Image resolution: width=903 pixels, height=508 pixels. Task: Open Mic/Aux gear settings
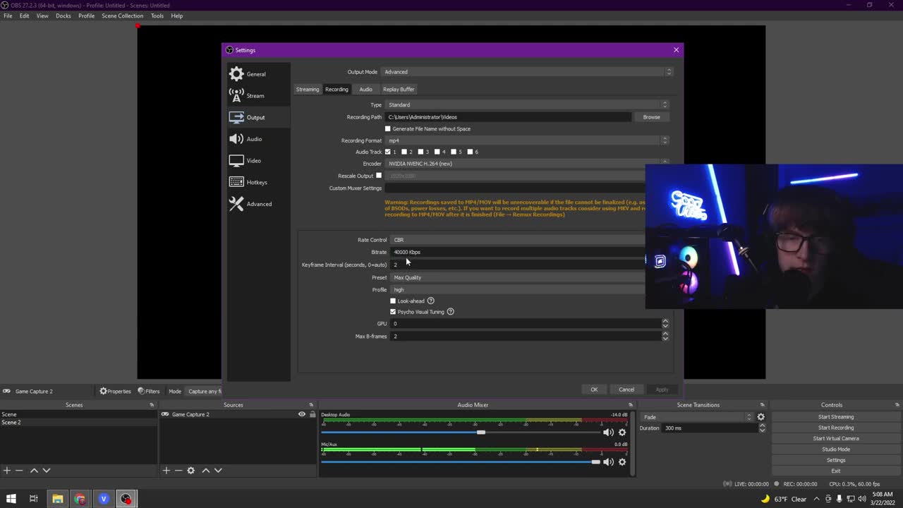(x=622, y=462)
